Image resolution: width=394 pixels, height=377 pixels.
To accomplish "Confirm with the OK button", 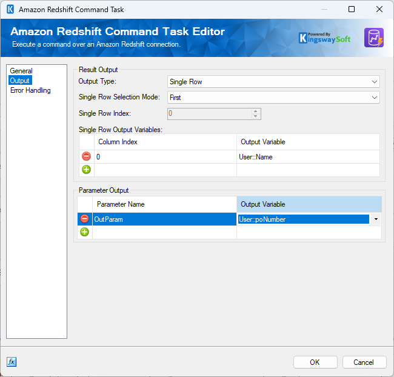I will pos(315,362).
